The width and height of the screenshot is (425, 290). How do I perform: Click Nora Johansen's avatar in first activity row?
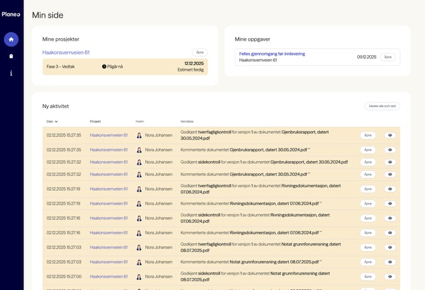coord(140,135)
